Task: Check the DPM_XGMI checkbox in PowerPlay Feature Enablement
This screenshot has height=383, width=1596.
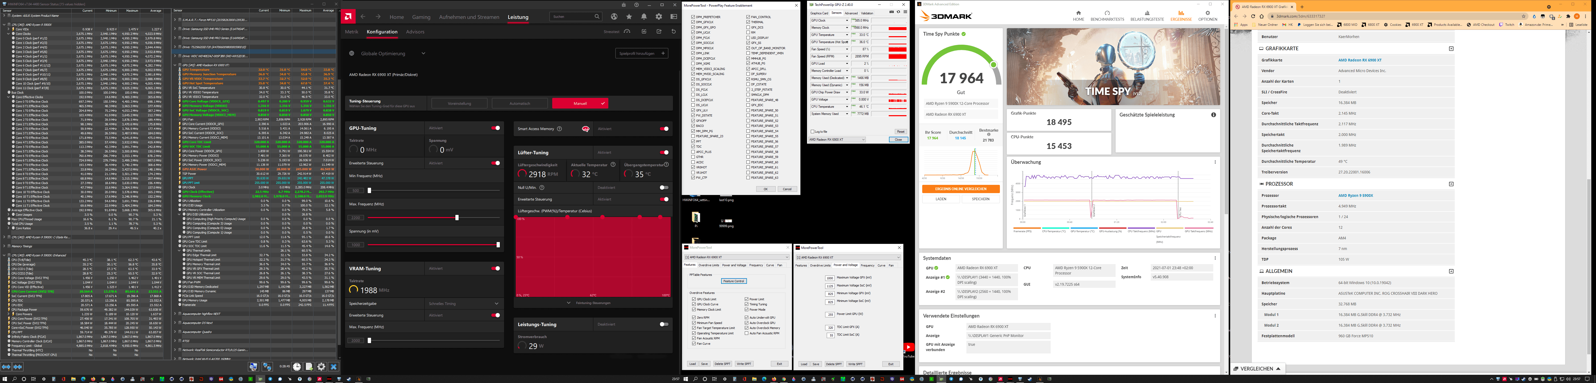Action: click(x=693, y=63)
